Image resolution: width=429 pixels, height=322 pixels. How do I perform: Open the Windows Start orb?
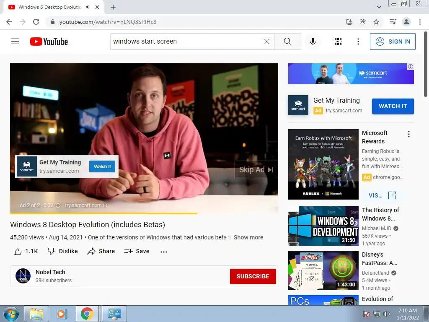[x=11, y=314]
